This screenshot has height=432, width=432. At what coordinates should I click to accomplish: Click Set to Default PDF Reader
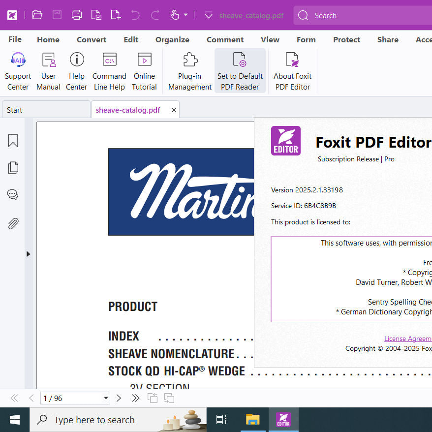click(x=240, y=71)
